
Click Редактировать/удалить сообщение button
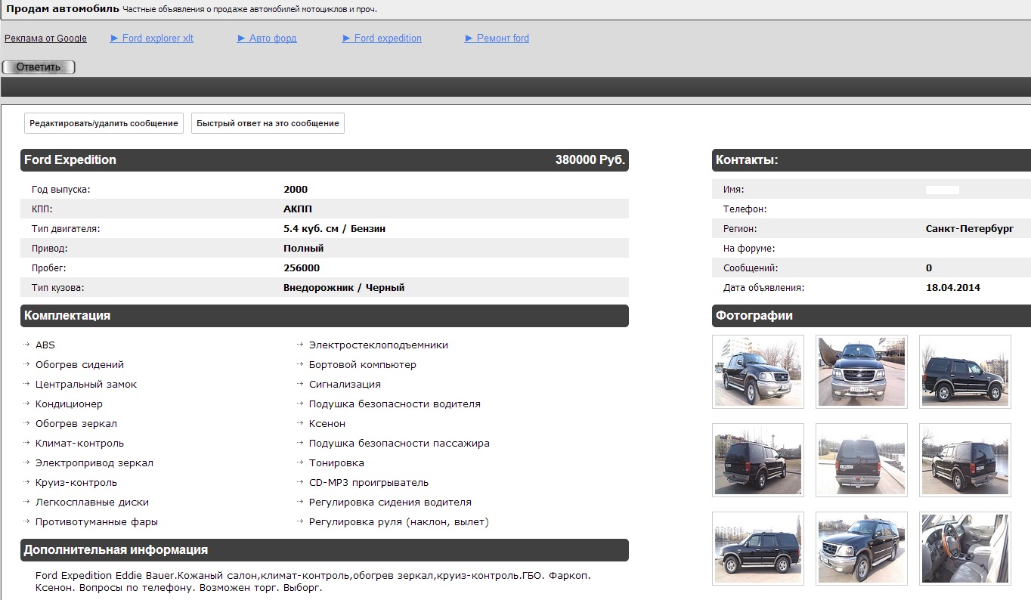click(x=104, y=123)
